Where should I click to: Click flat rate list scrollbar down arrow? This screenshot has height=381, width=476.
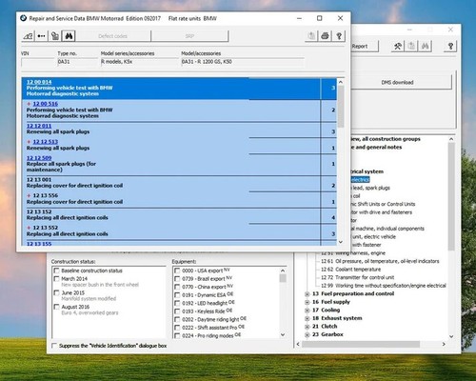coord(341,242)
